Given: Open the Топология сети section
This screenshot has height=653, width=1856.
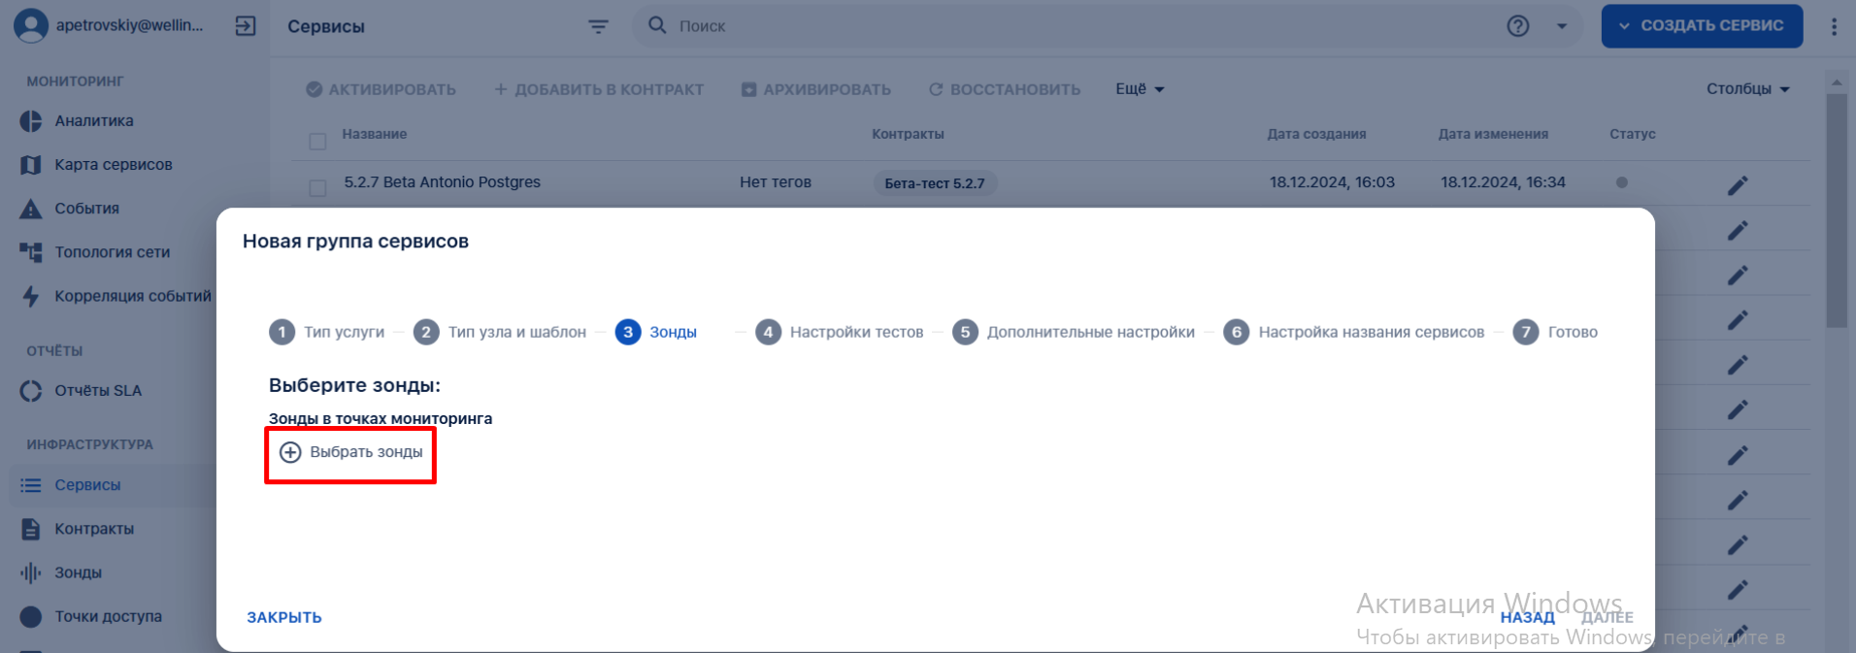Looking at the screenshot, I should click(x=113, y=252).
